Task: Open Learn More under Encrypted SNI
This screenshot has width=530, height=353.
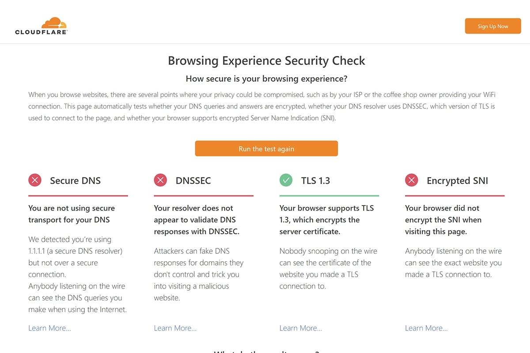Action: 426,328
